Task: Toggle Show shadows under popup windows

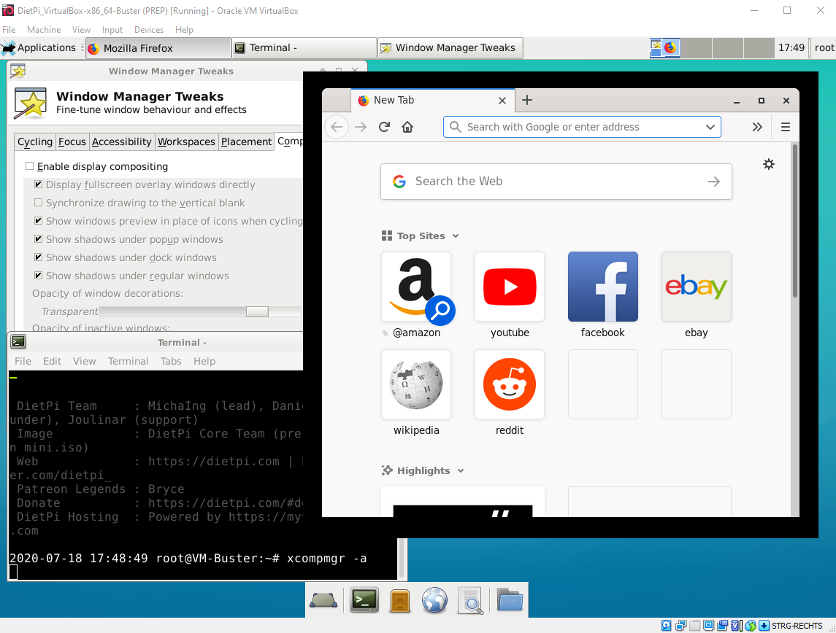Action: coord(38,239)
